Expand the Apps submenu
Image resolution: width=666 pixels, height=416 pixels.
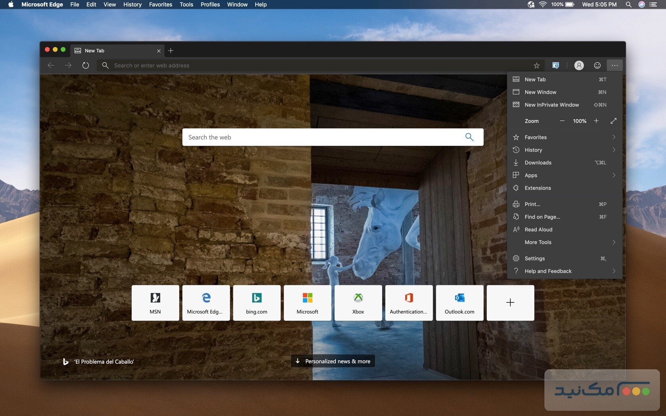[564, 175]
